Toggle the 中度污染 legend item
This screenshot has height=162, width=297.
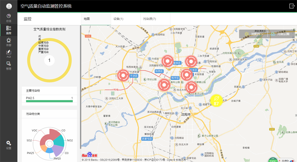click(x=43, y=46)
